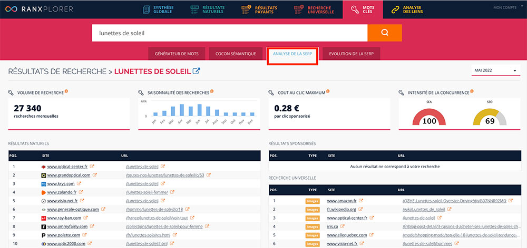The width and height of the screenshot is (527, 248).
Task: Open www.grandoptical.com site link
Action: coord(69,175)
